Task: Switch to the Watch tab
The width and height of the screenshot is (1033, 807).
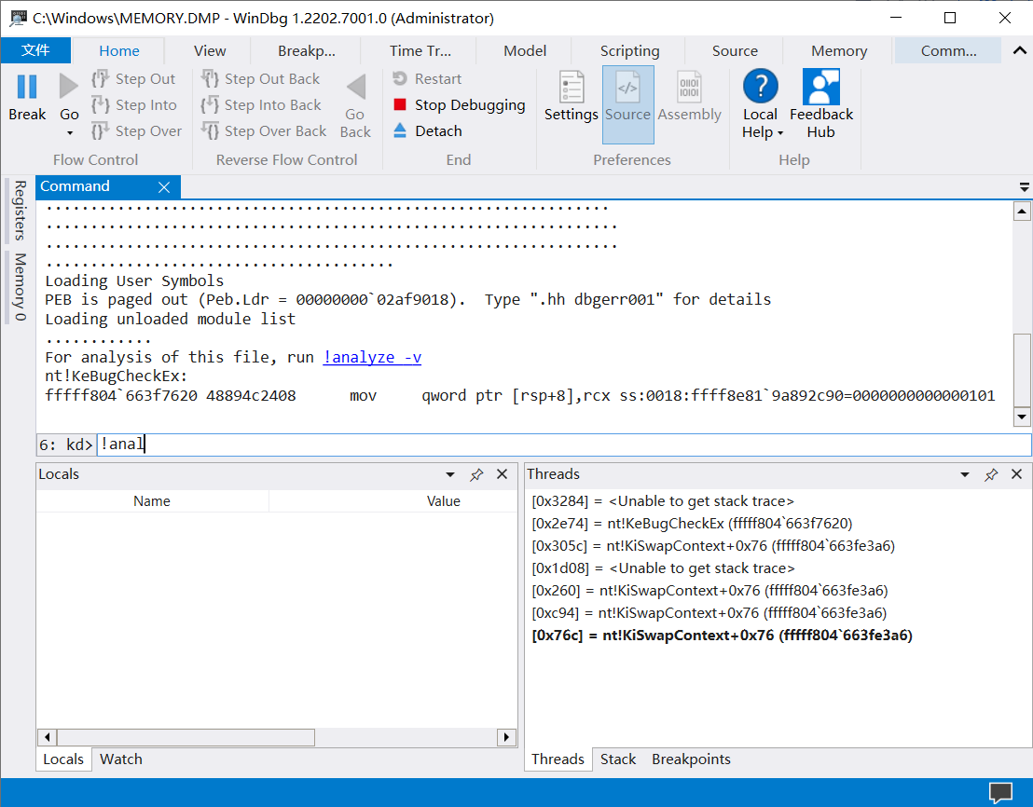Action: [x=120, y=759]
